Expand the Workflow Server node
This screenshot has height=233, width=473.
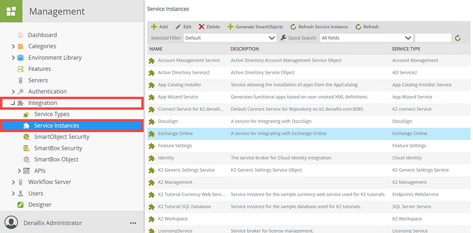pyautogui.click(x=13, y=182)
